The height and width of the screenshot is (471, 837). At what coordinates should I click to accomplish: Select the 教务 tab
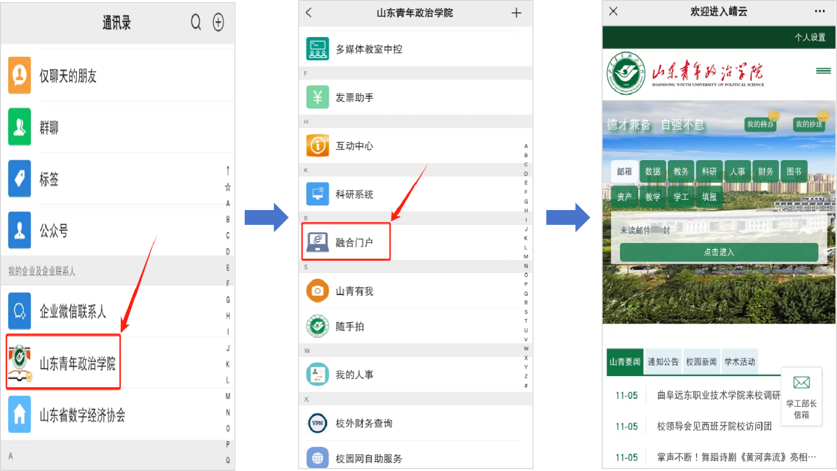[x=681, y=171]
